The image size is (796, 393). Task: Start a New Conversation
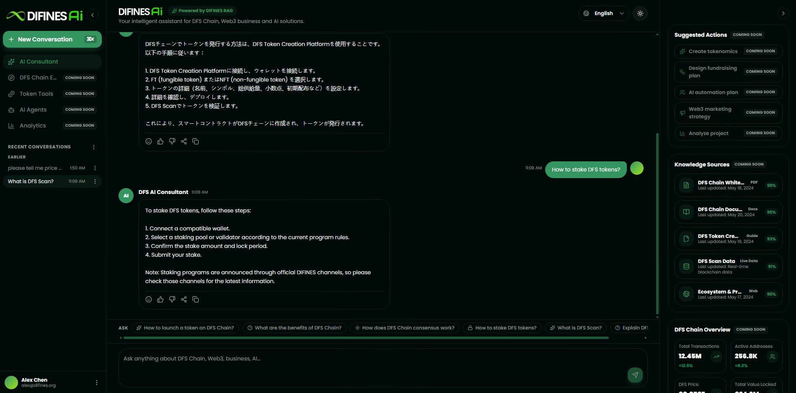(52, 39)
